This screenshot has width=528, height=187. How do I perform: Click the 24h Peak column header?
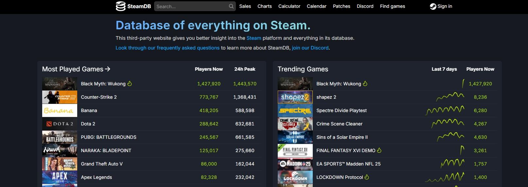pos(245,69)
